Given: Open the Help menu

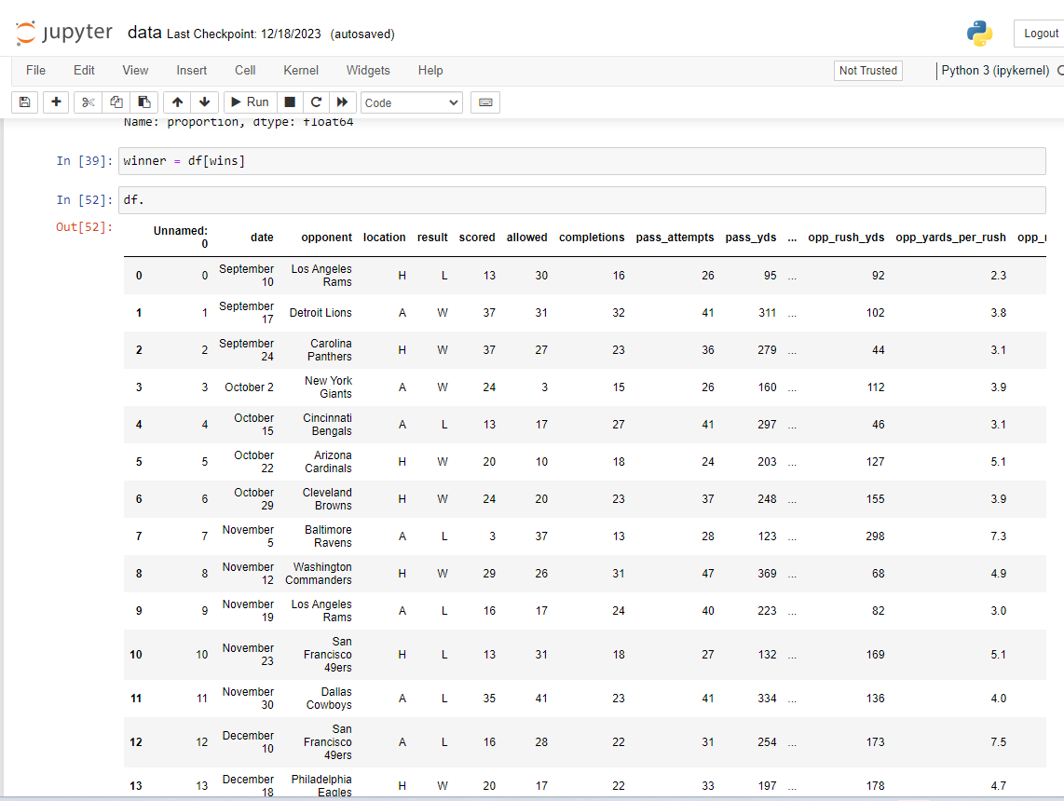Looking at the screenshot, I should (430, 71).
